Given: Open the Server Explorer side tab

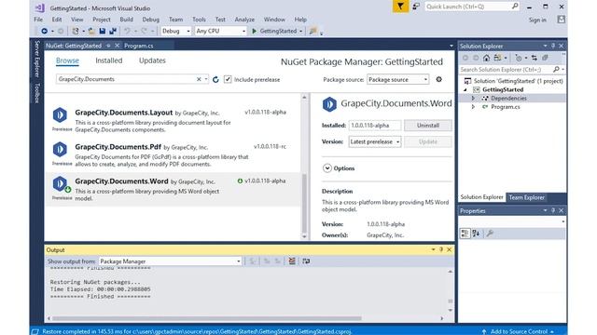Looking at the screenshot, I should [37, 59].
